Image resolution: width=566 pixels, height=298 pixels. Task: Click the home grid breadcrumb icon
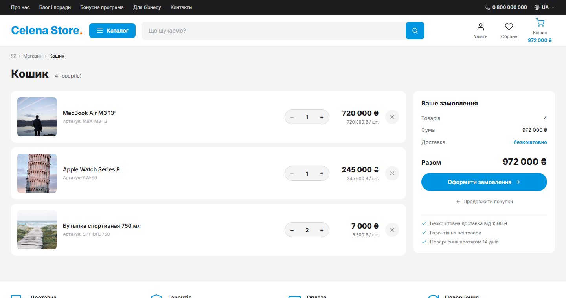[14, 56]
